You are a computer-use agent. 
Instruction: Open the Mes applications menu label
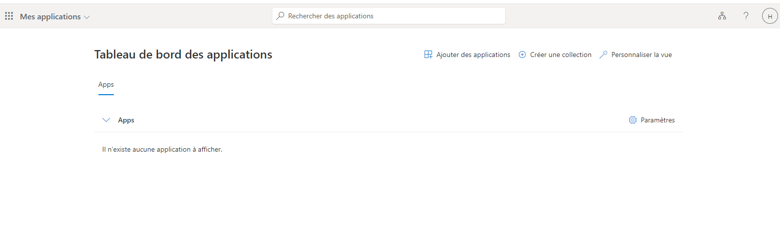click(x=50, y=16)
